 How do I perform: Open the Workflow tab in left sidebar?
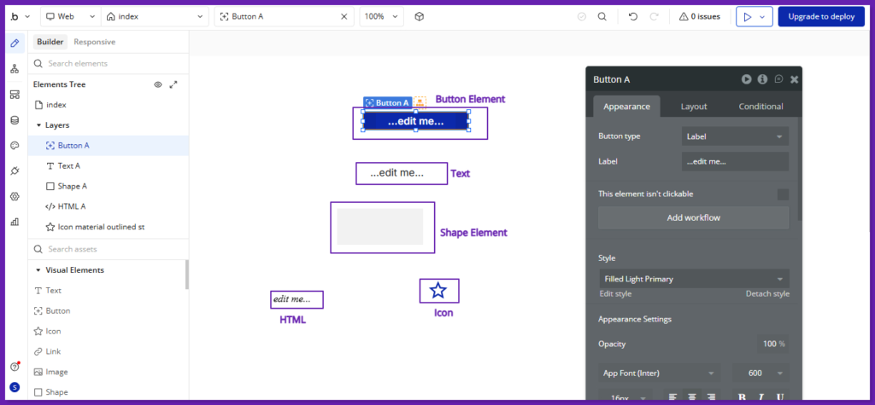15,68
